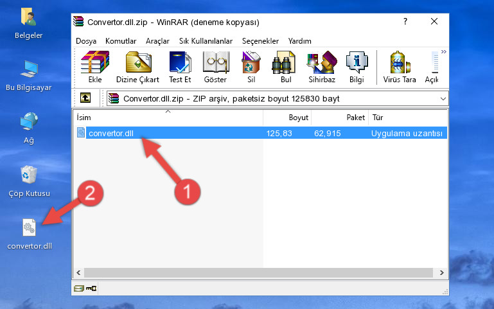Open the Seçenekler menu
494x309 pixels.
(x=260, y=41)
